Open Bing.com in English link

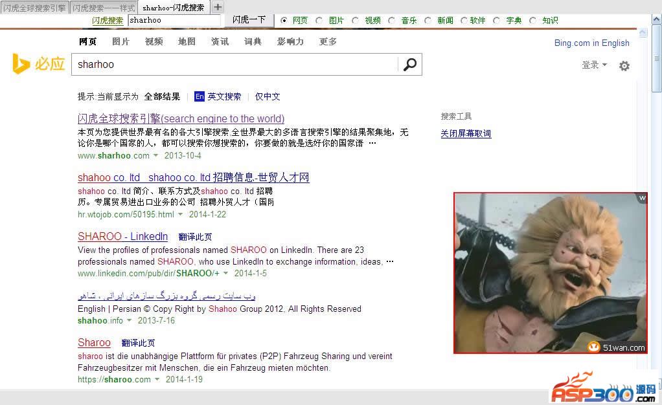[x=591, y=43]
